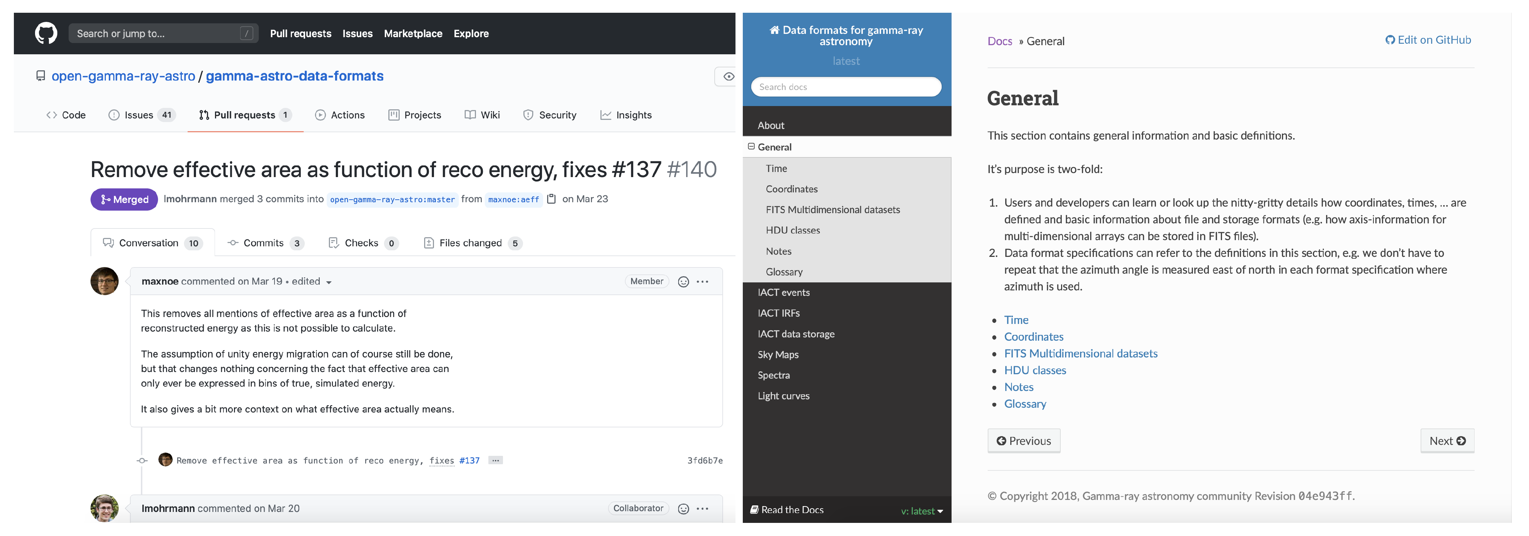
Task: Click maxnoe's profile avatar
Action: (x=104, y=281)
